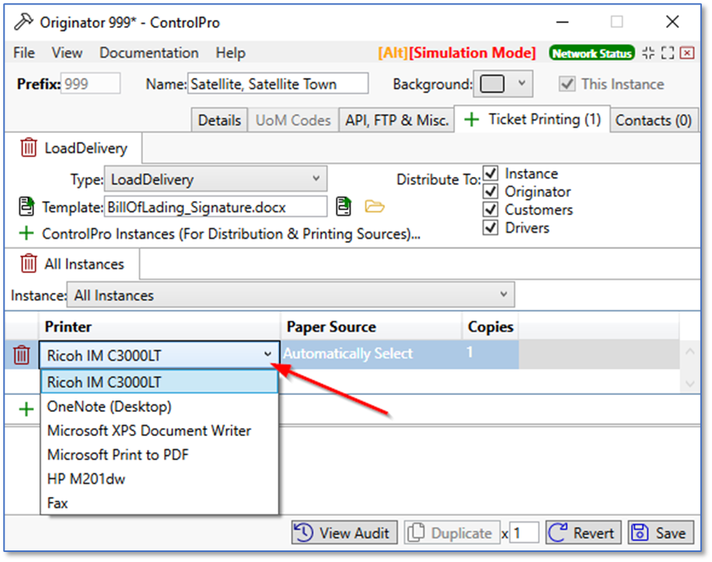Image resolution: width=712 pixels, height=562 pixels.
Task: Click the Name text field
Action: click(278, 83)
